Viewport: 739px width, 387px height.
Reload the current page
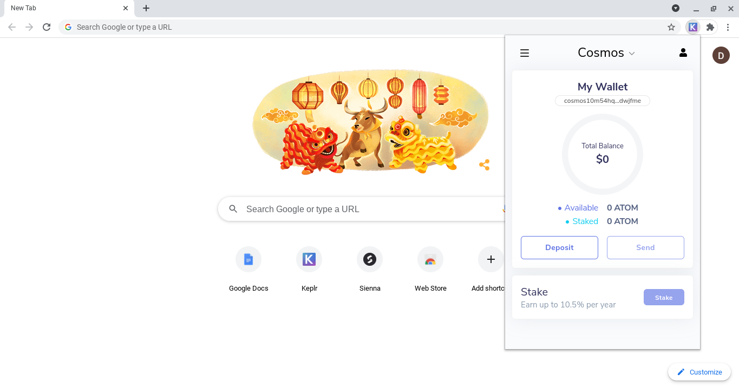pyautogui.click(x=47, y=27)
